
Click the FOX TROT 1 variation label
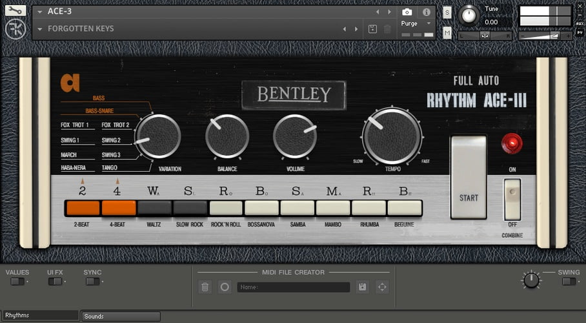click(75, 125)
